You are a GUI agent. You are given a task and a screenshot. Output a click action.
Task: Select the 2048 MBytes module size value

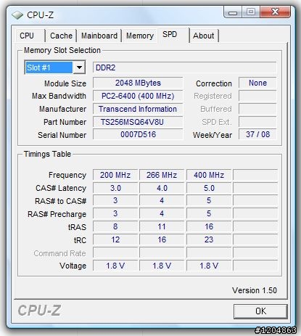[x=138, y=83]
